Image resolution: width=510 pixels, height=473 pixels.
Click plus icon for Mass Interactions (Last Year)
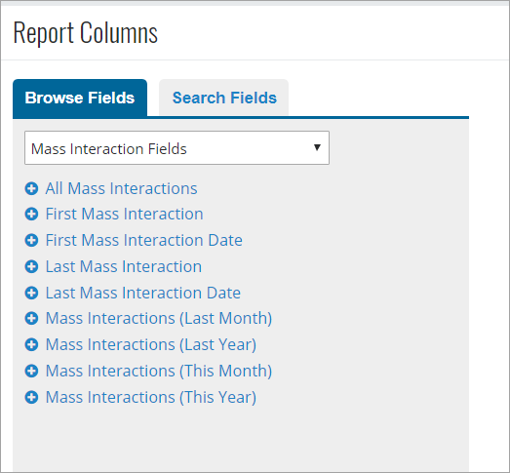point(31,344)
